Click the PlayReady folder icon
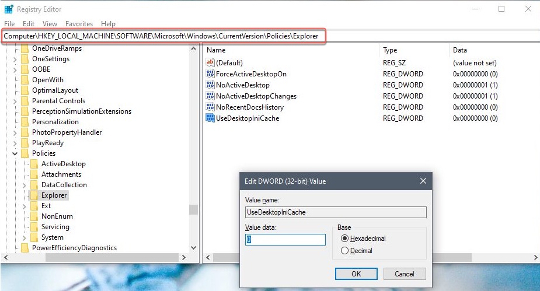Screen dimensions: 540x291 [x=25, y=143]
